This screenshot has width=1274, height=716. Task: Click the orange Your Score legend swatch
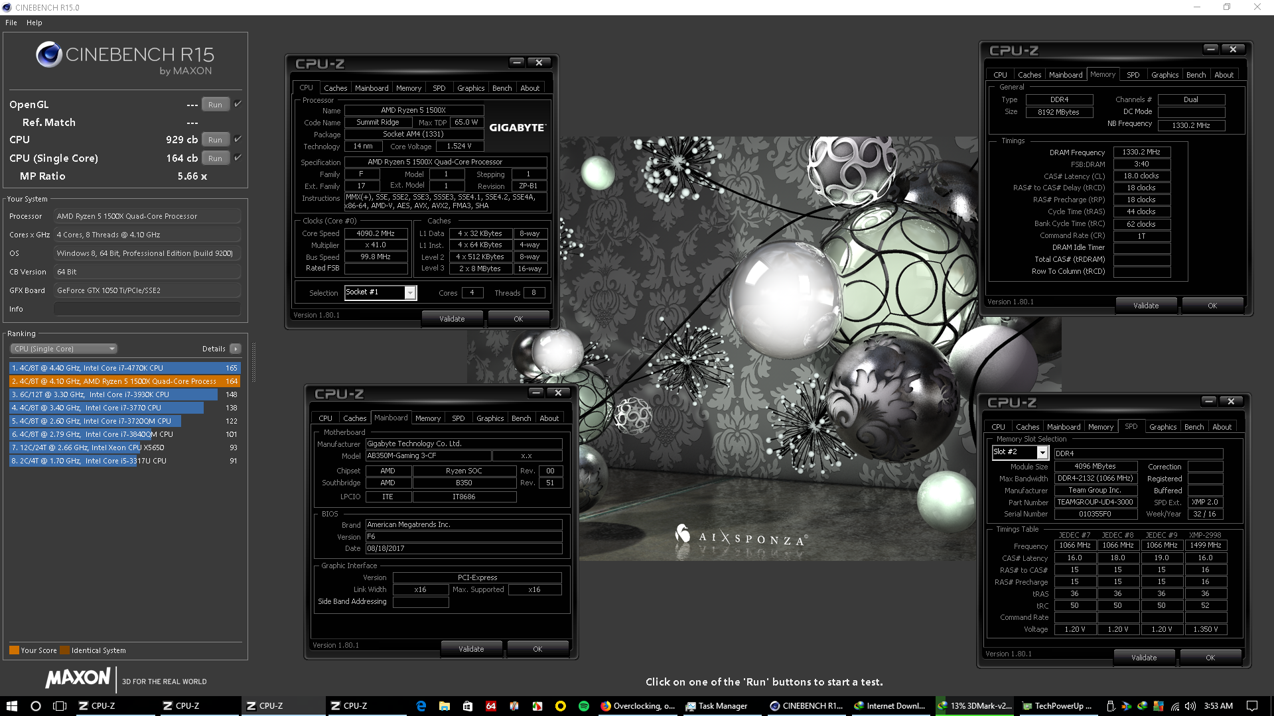[x=14, y=650]
